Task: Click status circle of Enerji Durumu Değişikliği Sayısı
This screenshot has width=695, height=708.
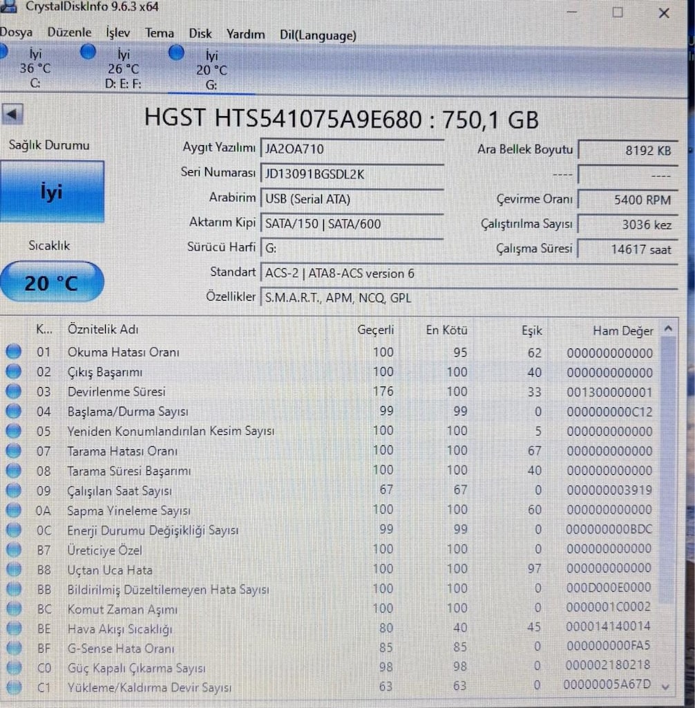Action: [14, 530]
